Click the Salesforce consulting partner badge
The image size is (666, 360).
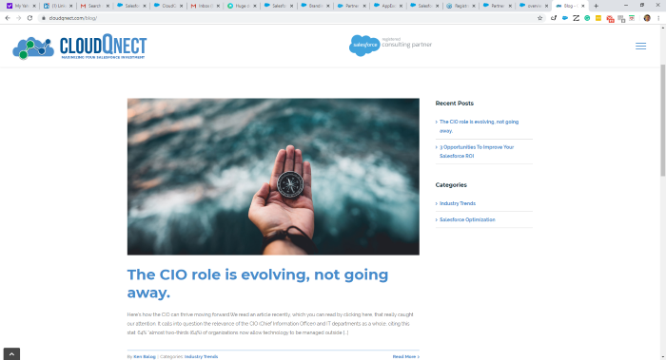coord(390,45)
